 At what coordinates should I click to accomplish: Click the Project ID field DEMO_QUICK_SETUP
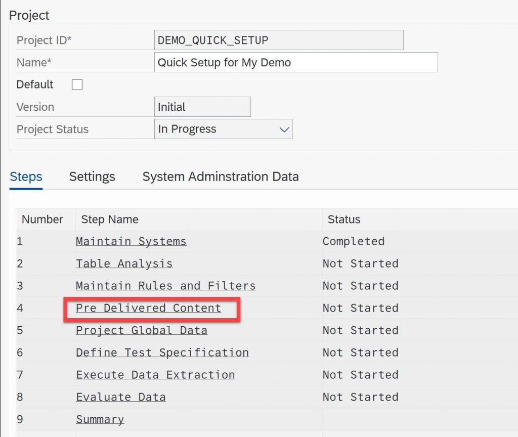coord(279,40)
